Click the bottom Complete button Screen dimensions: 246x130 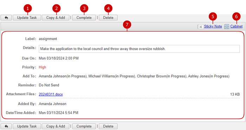click(84, 126)
